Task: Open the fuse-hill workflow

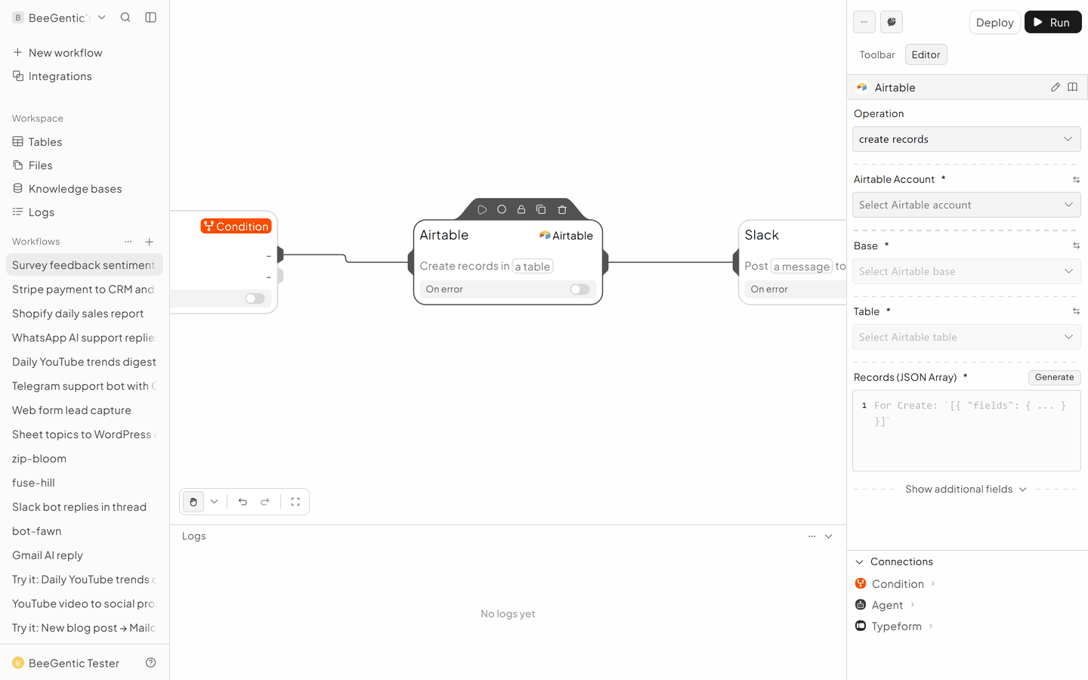Action: [x=85, y=483]
